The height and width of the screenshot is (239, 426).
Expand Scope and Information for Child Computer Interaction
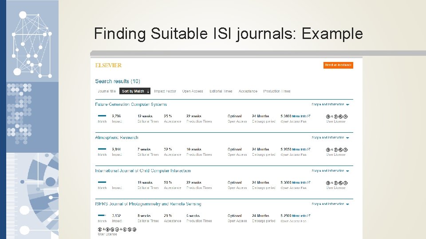[330, 171]
